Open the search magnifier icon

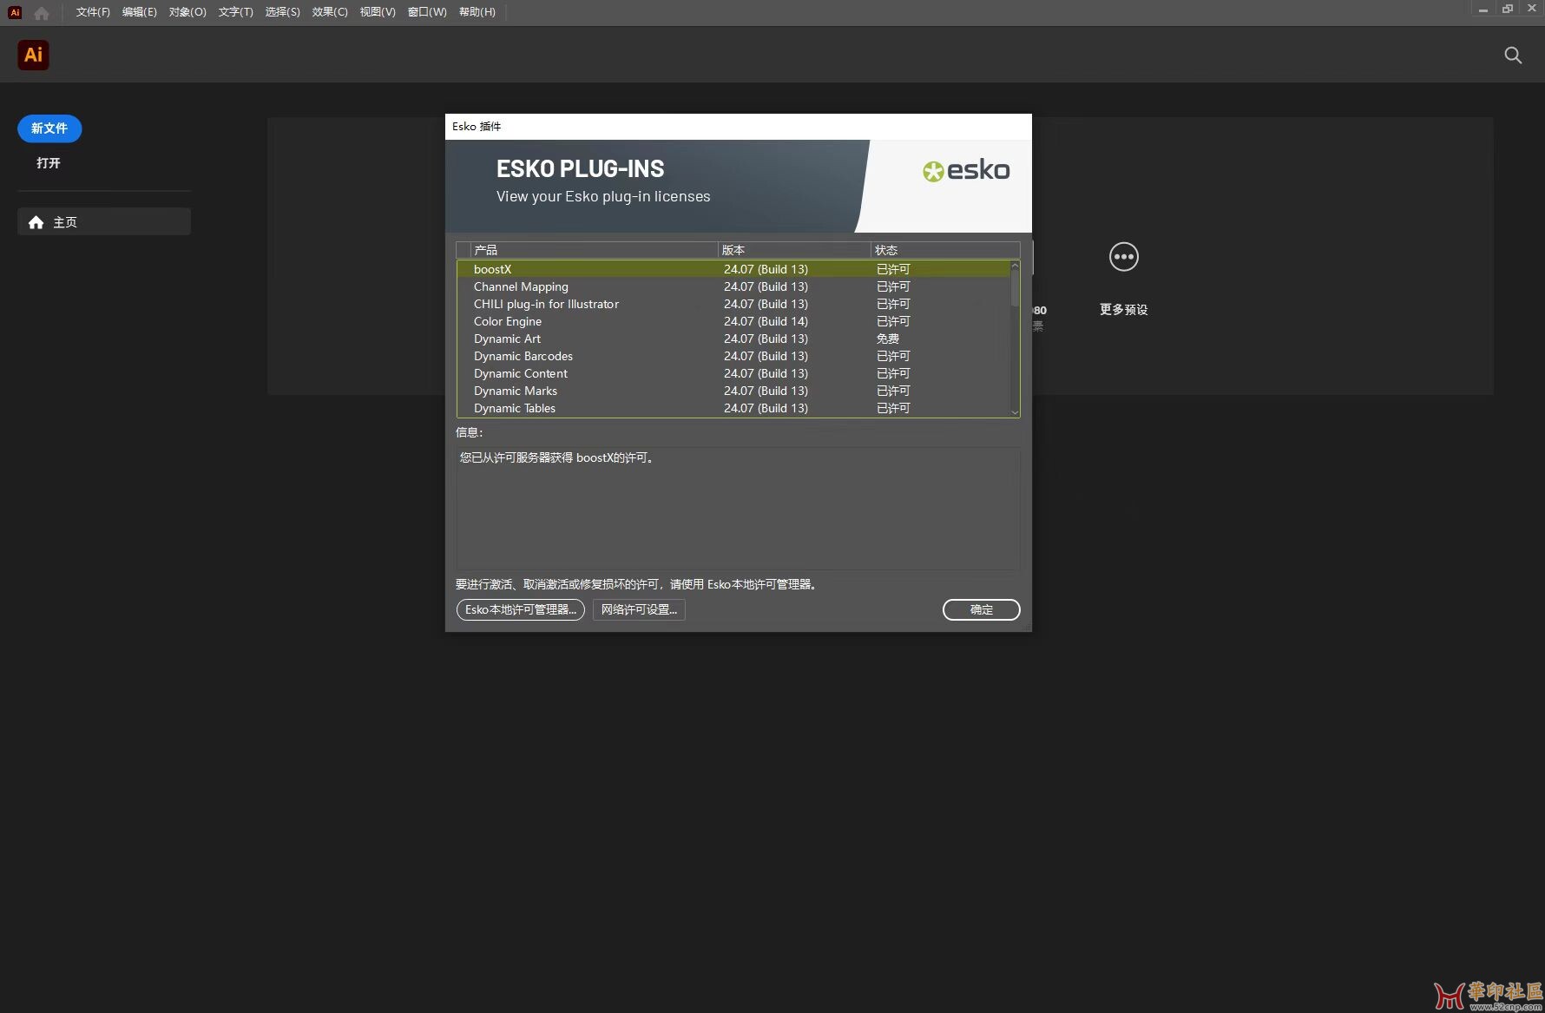click(x=1513, y=56)
